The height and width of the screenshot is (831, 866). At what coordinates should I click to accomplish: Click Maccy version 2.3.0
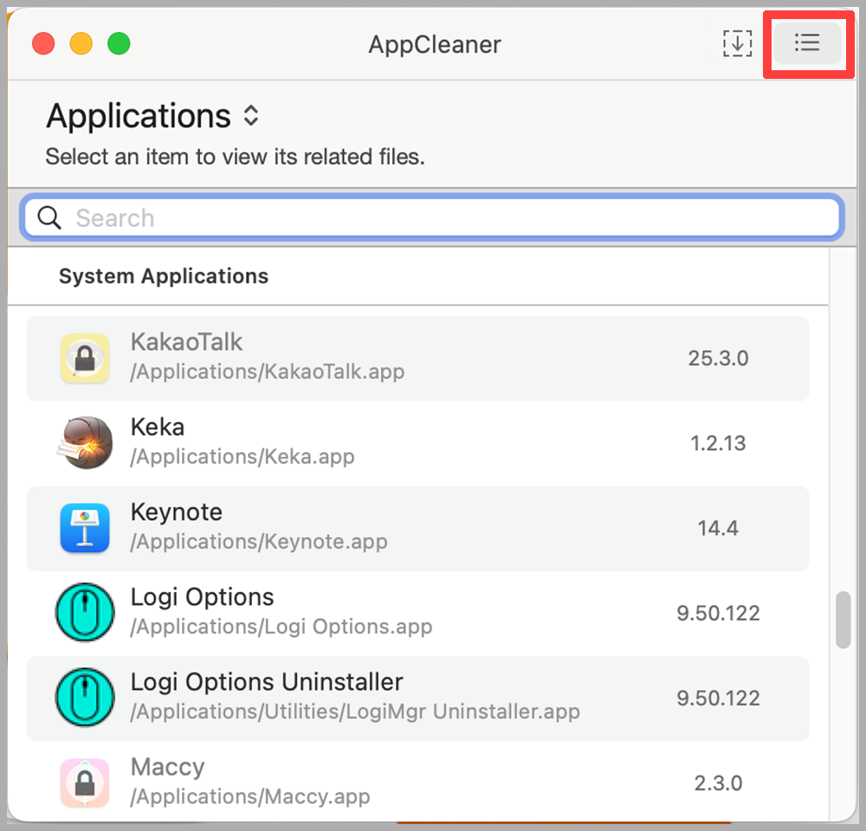click(718, 783)
